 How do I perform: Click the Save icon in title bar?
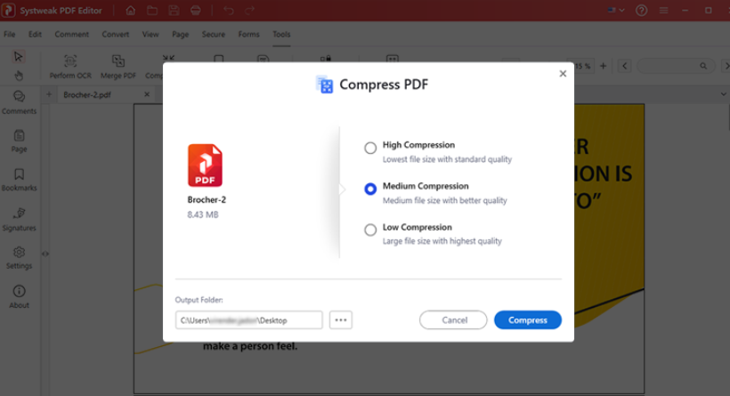(x=174, y=11)
